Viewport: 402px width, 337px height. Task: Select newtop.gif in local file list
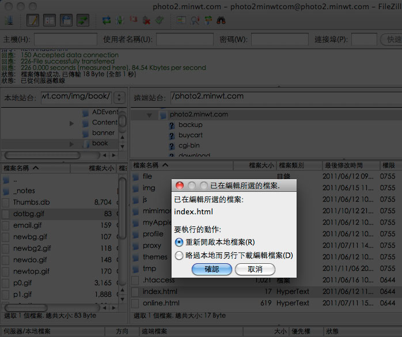tap(59, 271)
